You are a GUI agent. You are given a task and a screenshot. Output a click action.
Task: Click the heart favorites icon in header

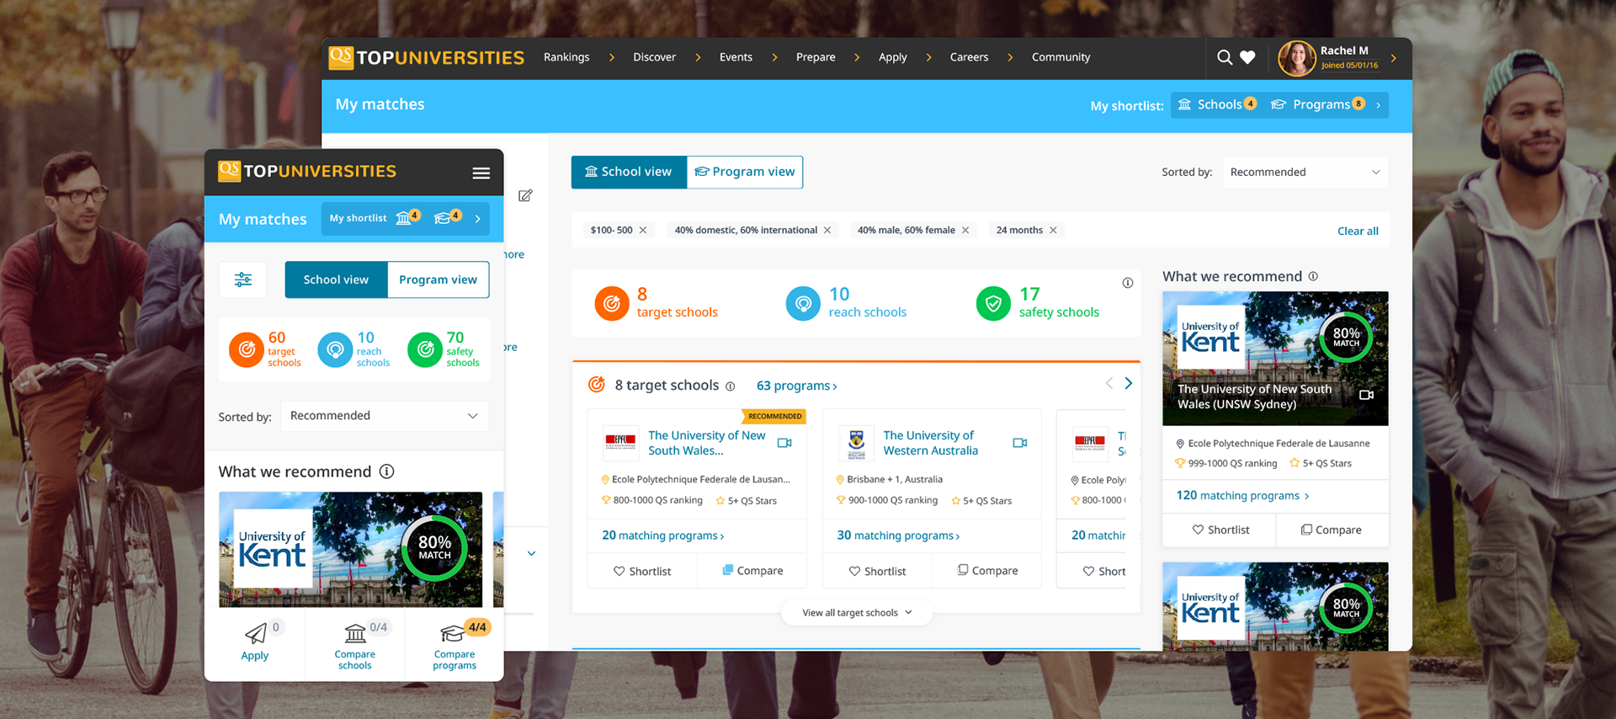[x=1248, y=57]
